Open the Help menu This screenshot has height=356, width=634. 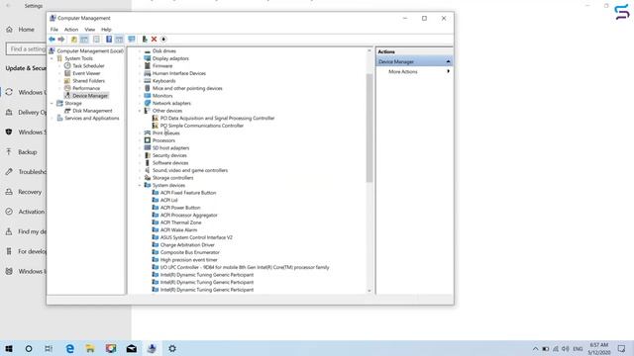(x=106, y=30)
